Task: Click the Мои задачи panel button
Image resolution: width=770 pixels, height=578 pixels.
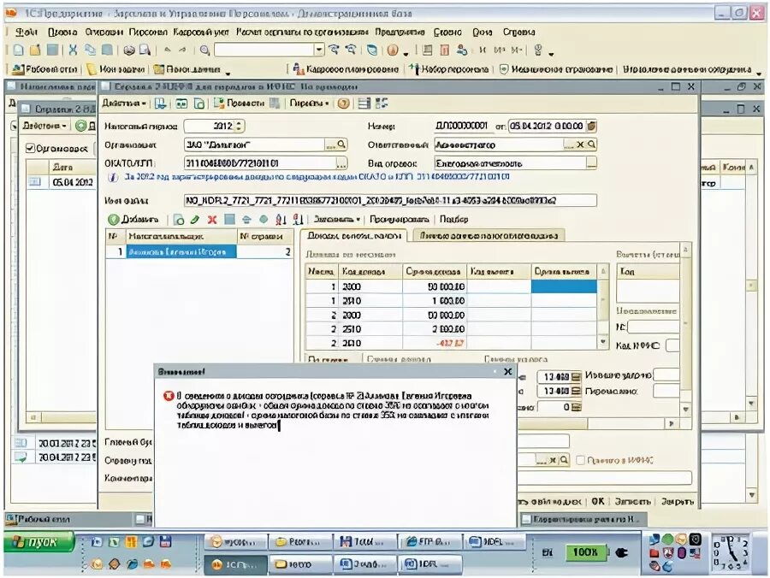Action: click(x=117, y=69)
